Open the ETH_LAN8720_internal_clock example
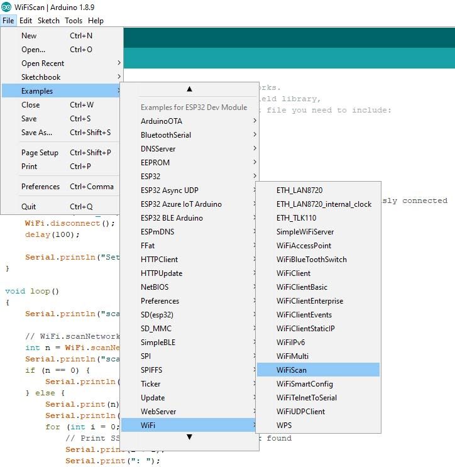This screenshot has width=455, height=467. (319, 204)
